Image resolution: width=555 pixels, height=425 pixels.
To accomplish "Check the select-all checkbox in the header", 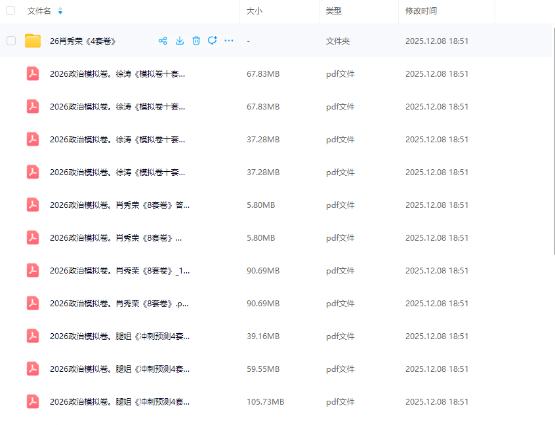I will point(10,11).
